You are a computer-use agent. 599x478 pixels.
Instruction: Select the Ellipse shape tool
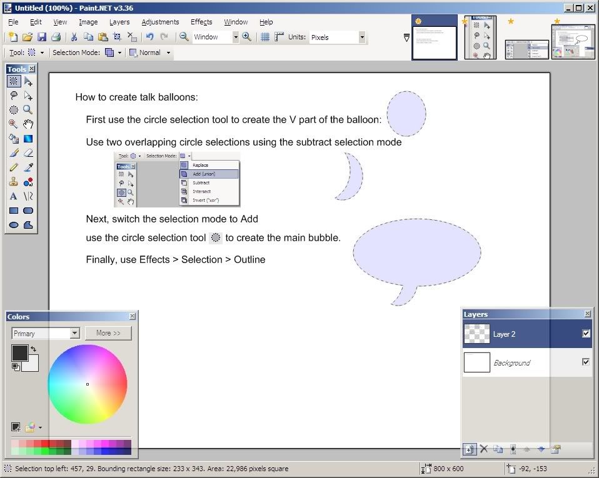point(14,225)
